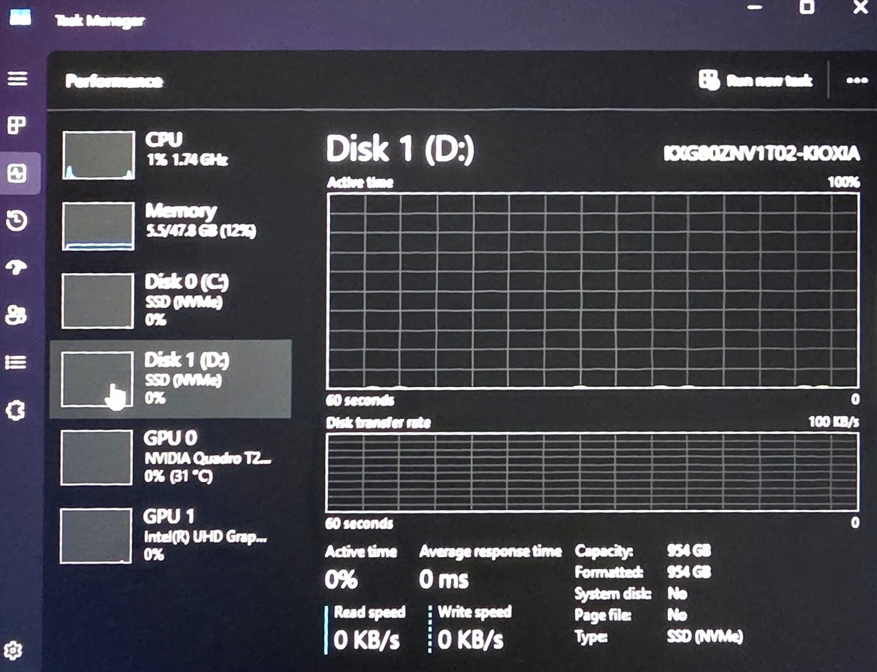Click the Task Manager app icon in title bar
The height and width of the screenshot is (672, 877).
coord(20,17)
